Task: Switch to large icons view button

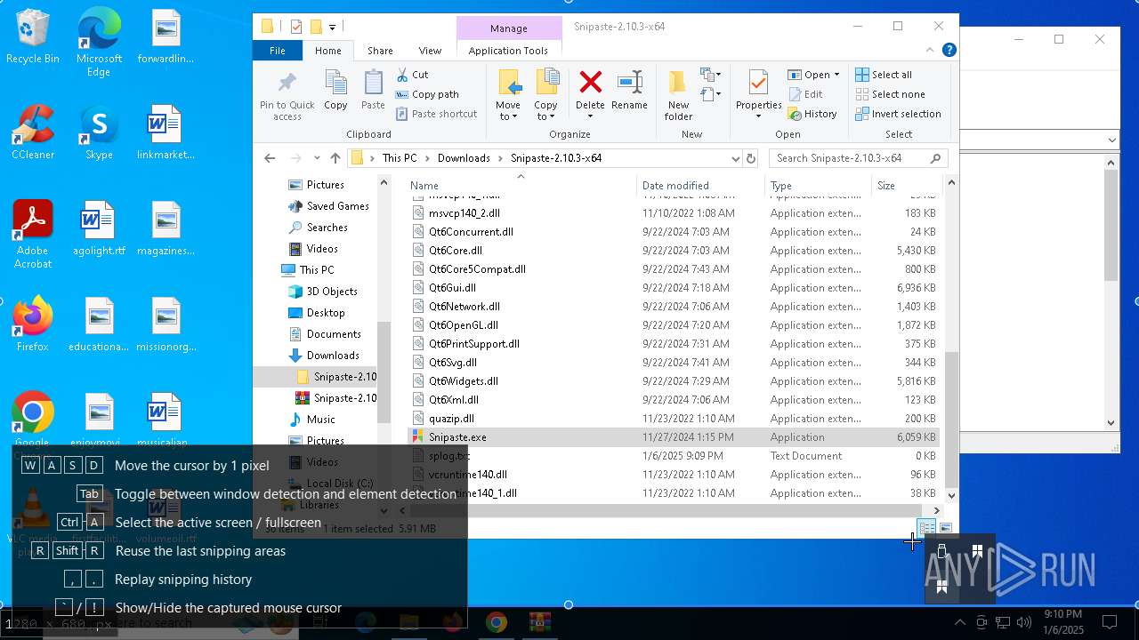Action: pos(946,528)
